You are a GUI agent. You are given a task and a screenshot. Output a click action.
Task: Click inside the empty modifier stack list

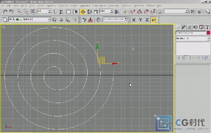pyautogui.click(x=193, y=48)
